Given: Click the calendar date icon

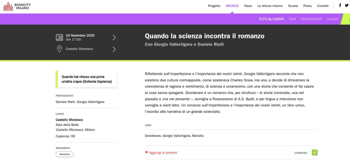Looking at the screenshot, I should [x=60, y=37].
